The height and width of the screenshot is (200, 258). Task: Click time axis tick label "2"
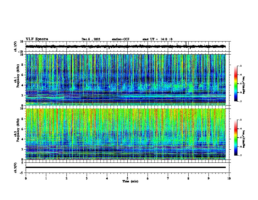coord(66,178)
